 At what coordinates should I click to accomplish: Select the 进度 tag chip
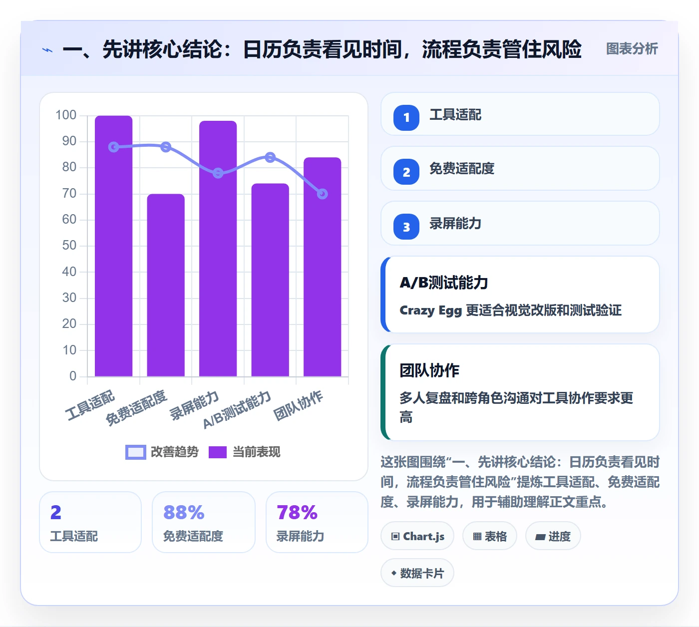coord(553,536)
